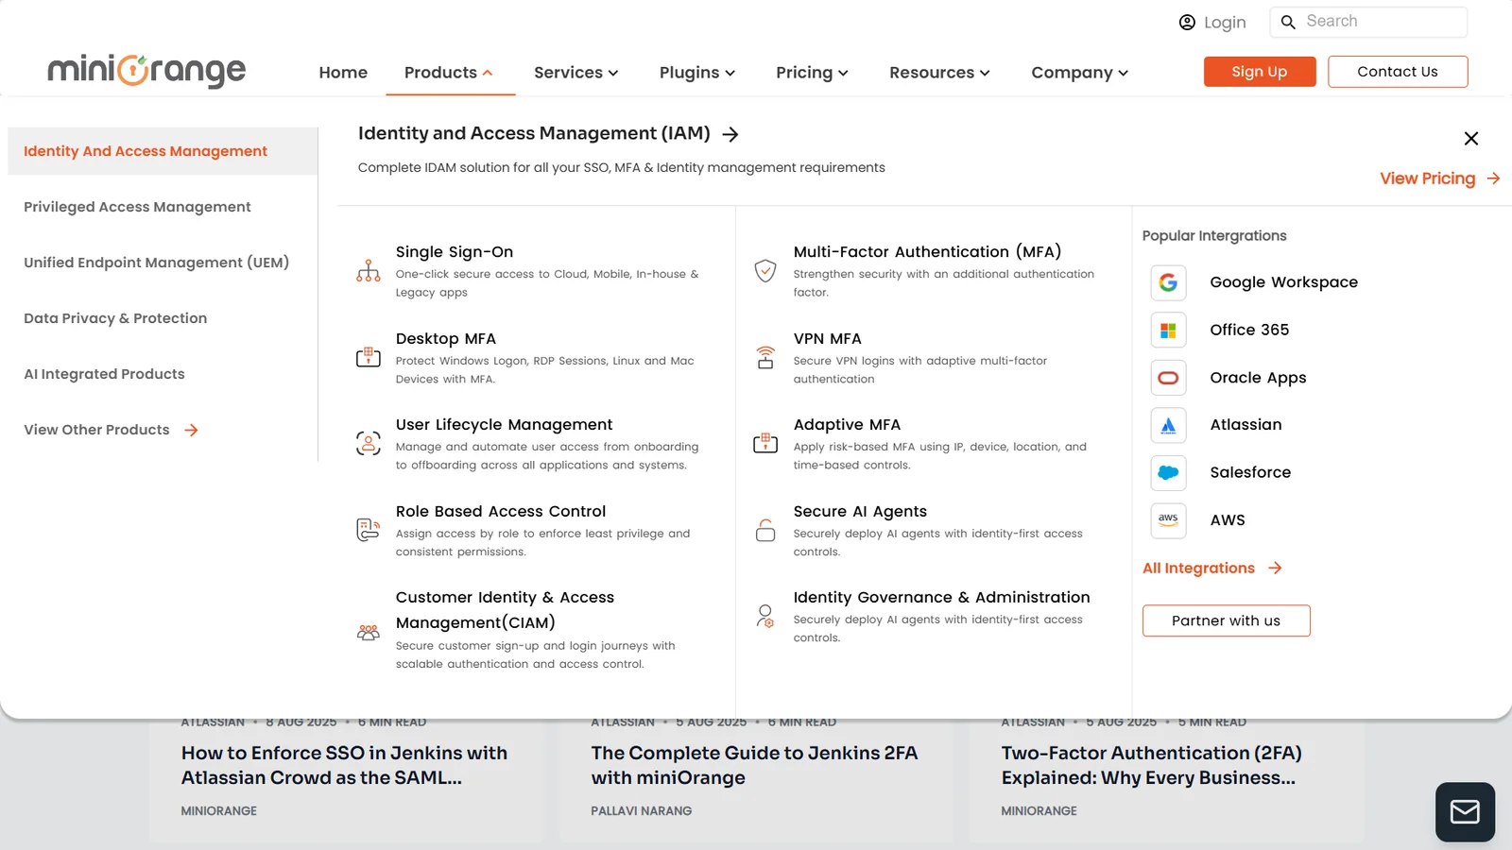Click the AWS logo icon

(x=1168, y=520)
